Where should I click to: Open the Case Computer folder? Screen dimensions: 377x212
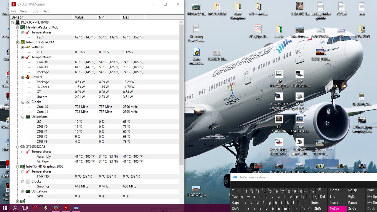[x=238, y=11]
